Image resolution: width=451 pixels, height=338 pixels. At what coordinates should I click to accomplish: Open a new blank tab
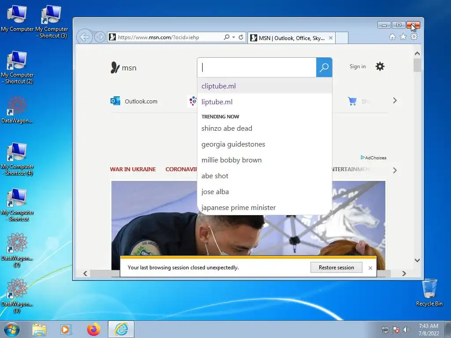342,38
